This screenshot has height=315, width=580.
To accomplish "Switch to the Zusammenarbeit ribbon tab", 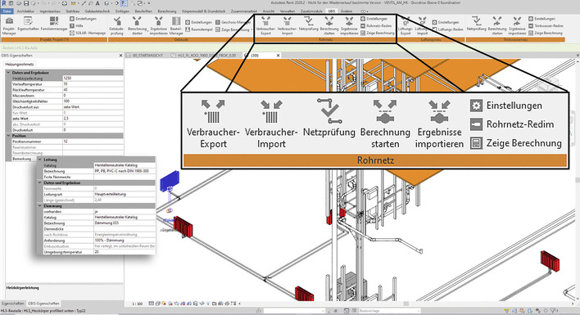I will [243, 11].
